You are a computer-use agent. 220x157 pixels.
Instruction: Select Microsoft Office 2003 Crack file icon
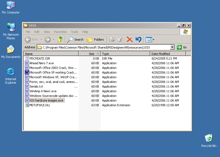[27, 68]
